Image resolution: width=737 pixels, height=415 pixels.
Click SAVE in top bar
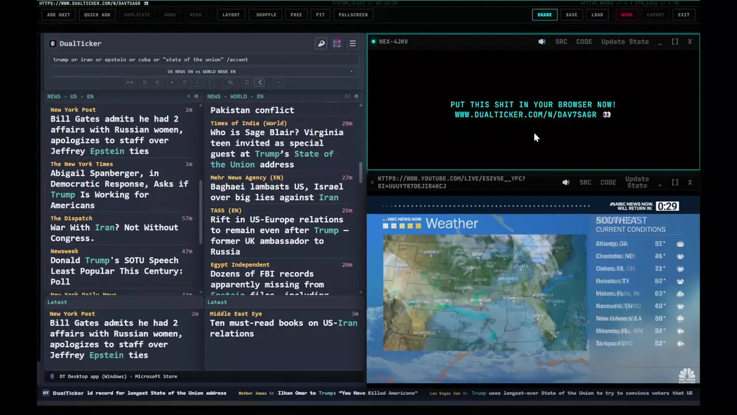(x=571, y=15)
